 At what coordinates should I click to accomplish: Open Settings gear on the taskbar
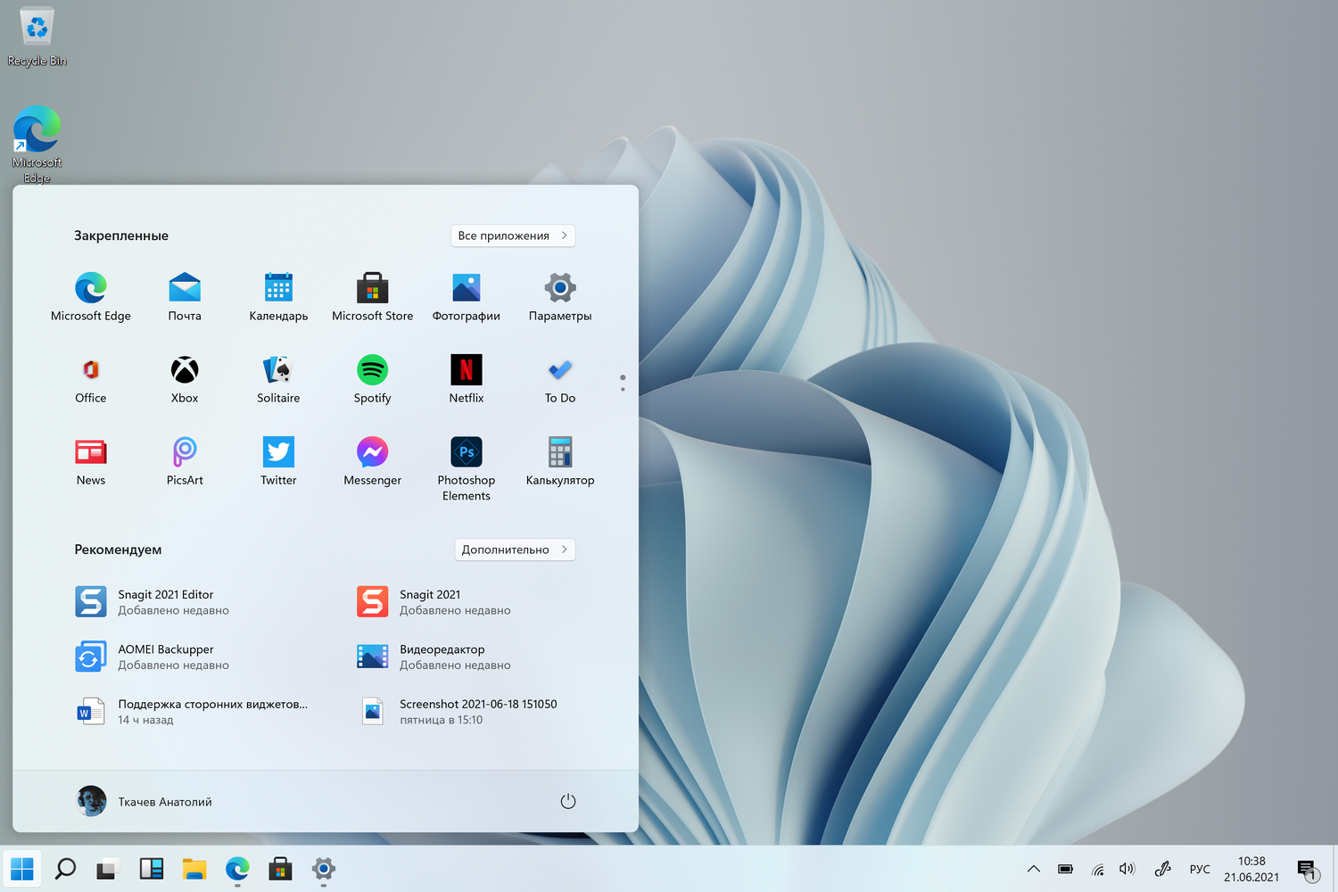[x=324, y=868]
